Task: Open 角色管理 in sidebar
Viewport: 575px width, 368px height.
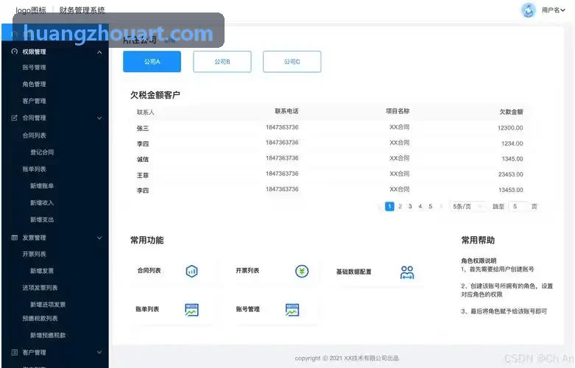Action: (x=34, y=85)
